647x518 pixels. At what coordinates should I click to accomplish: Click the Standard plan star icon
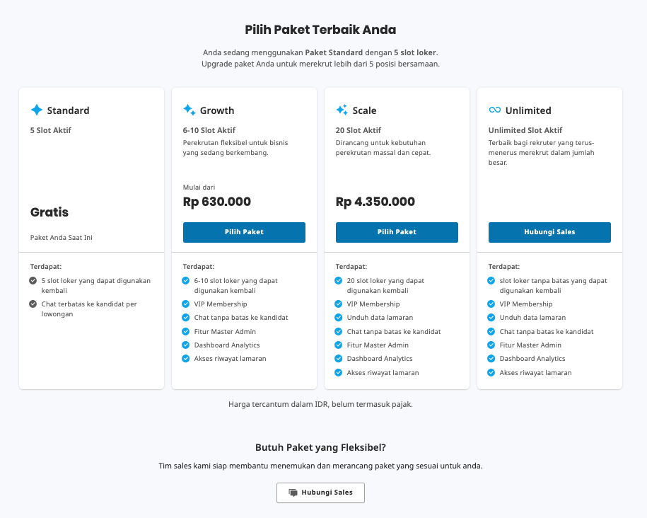coord(37,110)
